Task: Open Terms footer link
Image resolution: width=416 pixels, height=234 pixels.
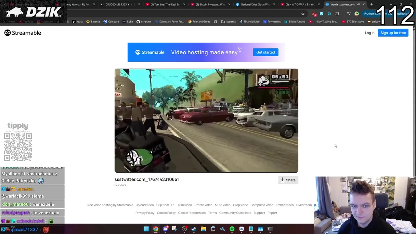Action: (x=213, y=213)
